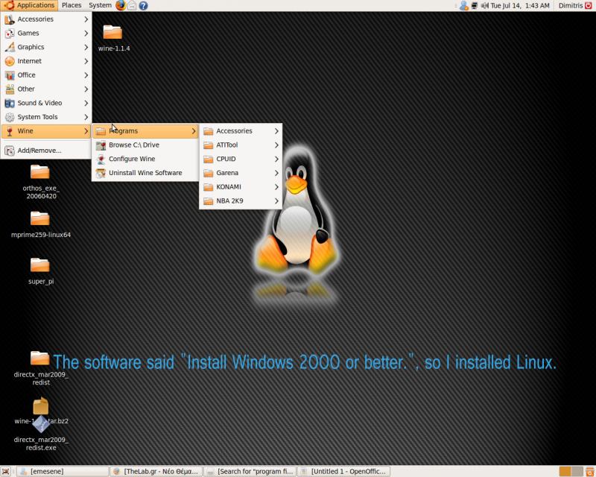Expand the KONAMI program folder
This screenshot has width=596, height=477.
point(241,187)
